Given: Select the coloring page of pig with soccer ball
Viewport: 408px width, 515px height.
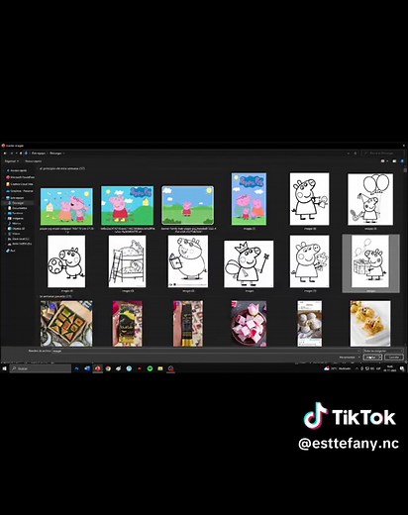Looking at the screenshot, I should 66,261.
